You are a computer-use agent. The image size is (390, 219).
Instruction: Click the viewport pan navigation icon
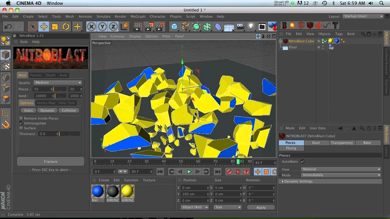(x=258, y=36)
